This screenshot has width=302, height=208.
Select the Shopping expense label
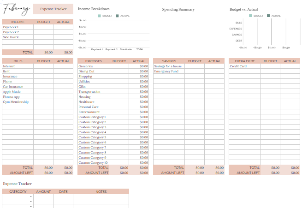click(85, 77)
